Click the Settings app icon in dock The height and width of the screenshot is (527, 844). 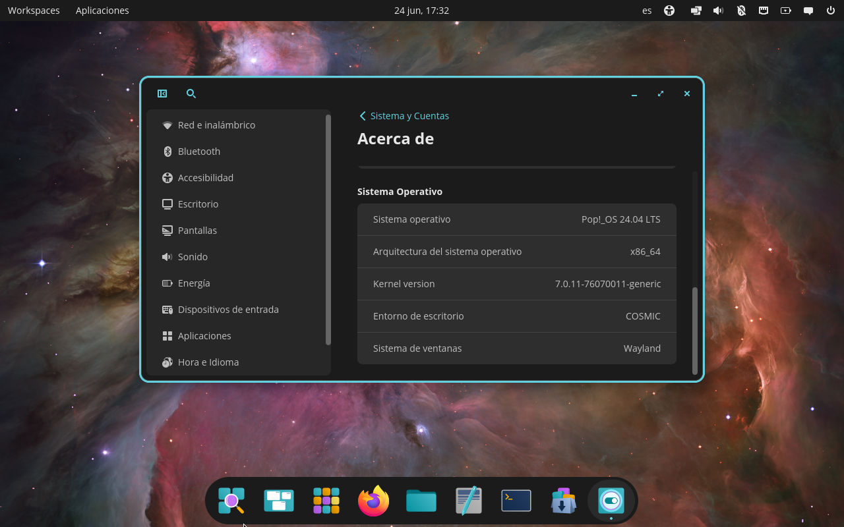click(x=611, y=501)
